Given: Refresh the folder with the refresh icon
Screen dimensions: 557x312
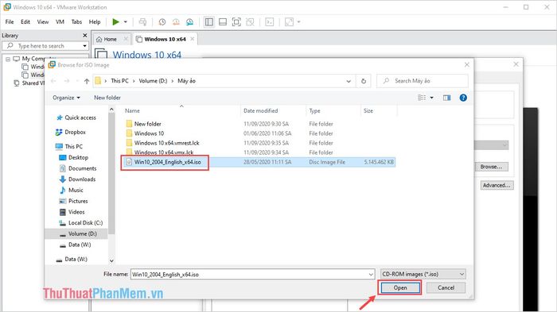Looking at the screenshot, I should coord(364,81).
